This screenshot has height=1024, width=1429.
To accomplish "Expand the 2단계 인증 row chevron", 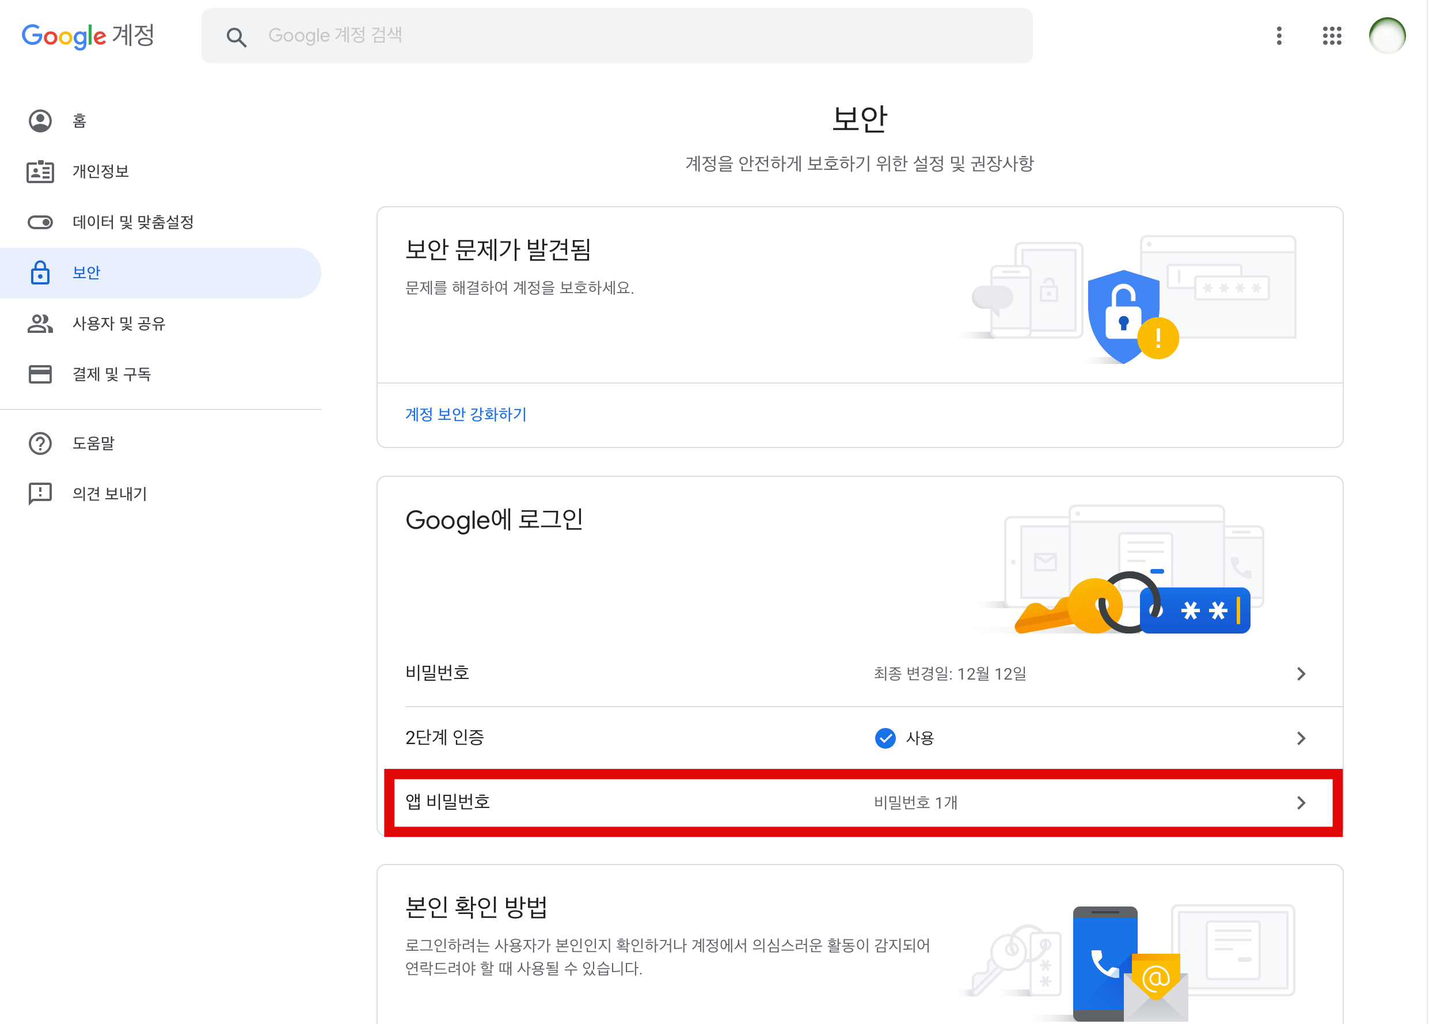I will pos(1301,738).
